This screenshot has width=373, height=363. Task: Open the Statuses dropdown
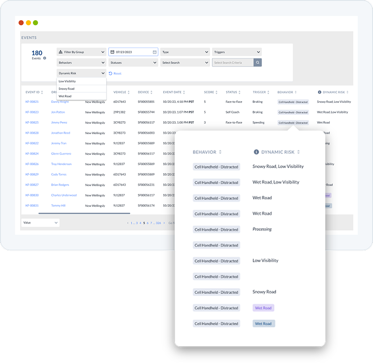[133, 62]
